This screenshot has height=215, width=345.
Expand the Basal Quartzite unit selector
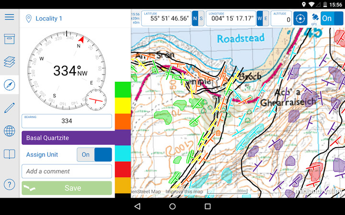(76, 138)
